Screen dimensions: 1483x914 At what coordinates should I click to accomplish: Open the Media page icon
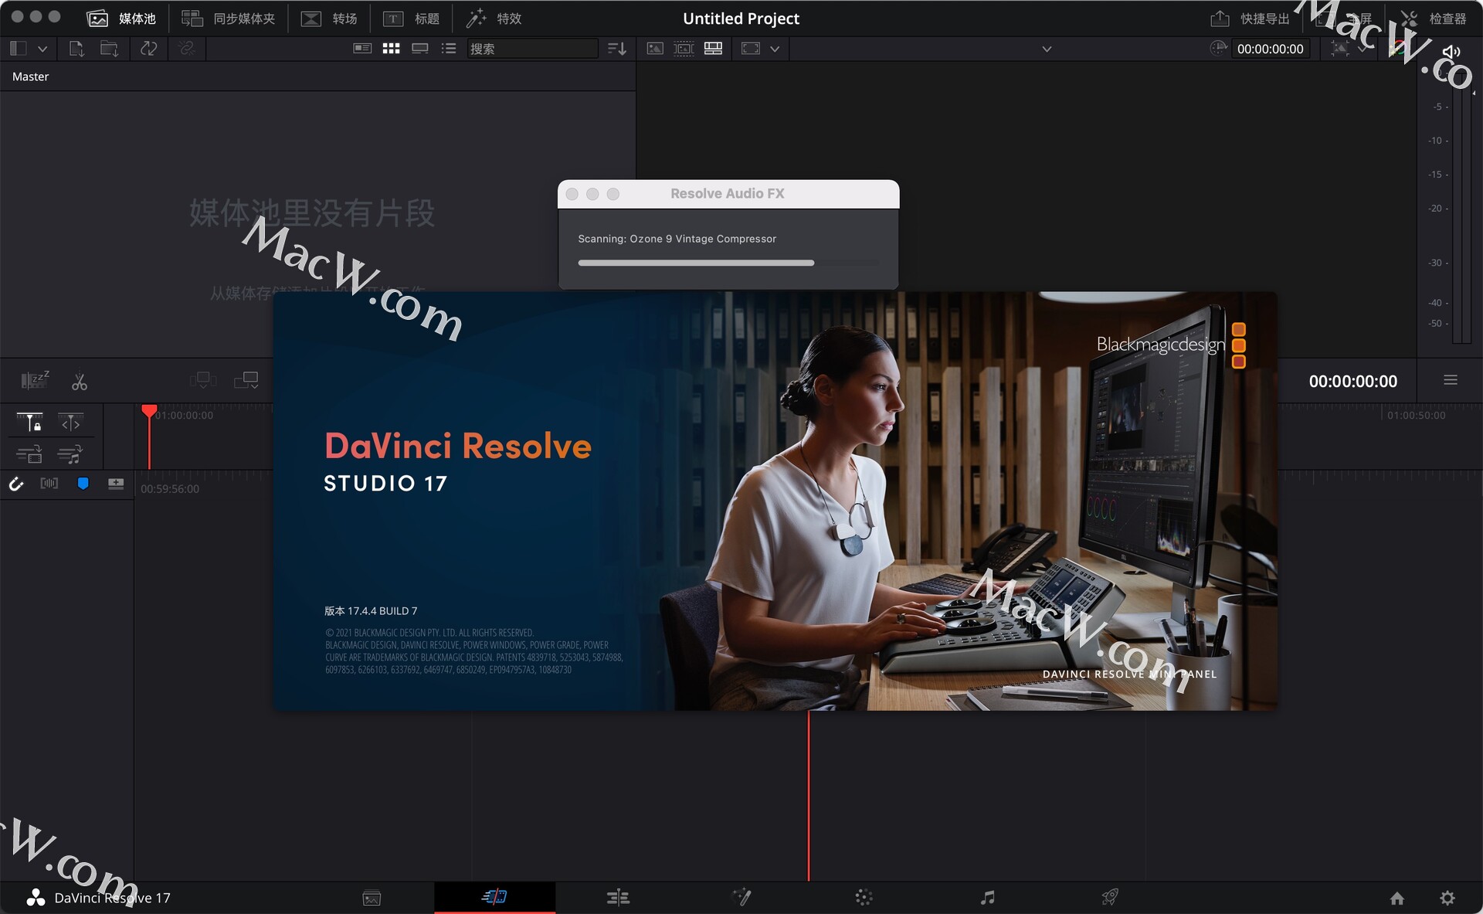coord(372,898)
